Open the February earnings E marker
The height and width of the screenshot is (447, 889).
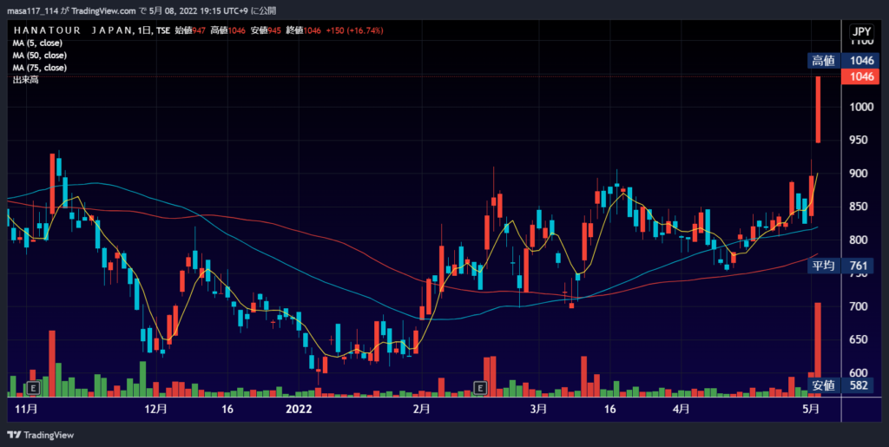click(479, 388)
